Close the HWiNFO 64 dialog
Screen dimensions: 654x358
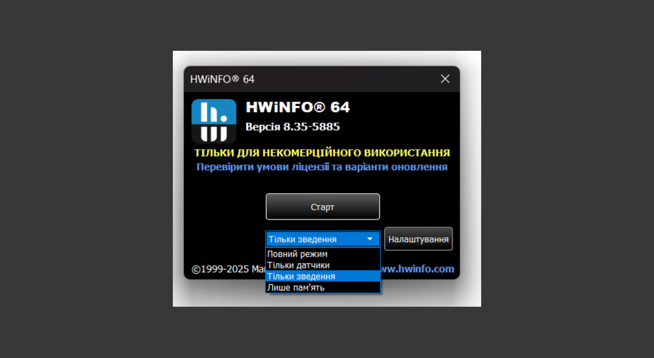(445, 79)
